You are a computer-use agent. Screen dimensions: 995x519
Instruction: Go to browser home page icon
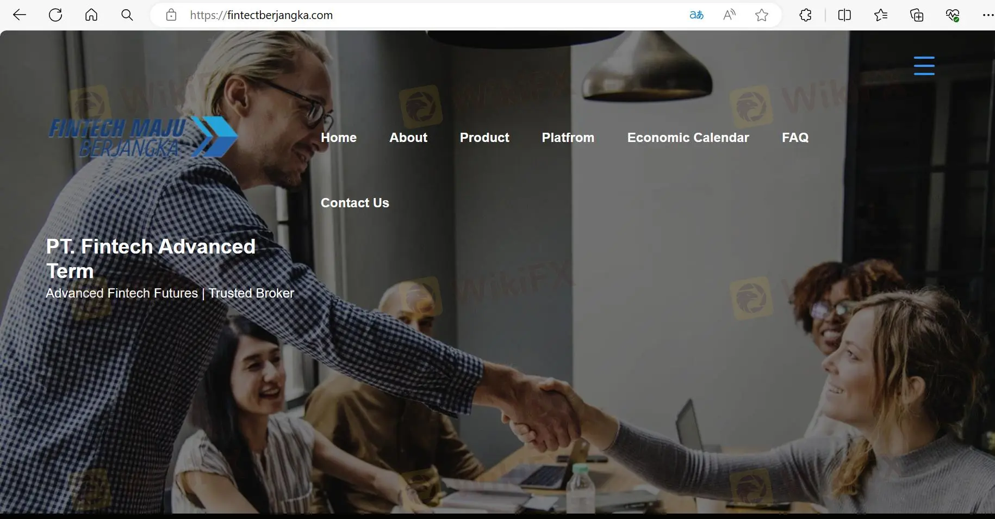coord(91,15)
